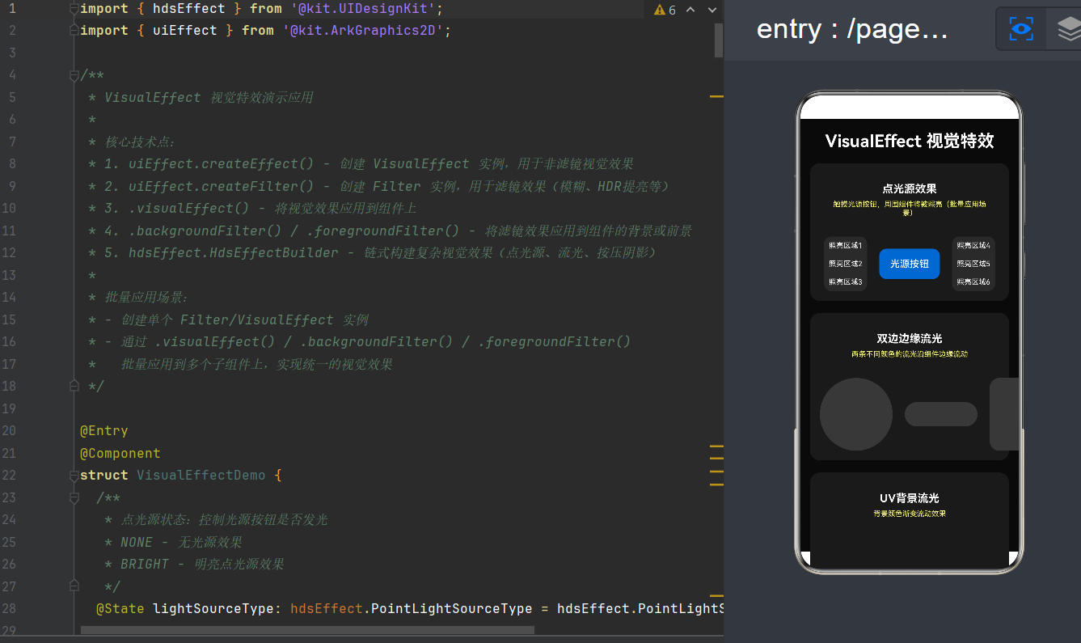
Task: Click the editor vertical scrollbar thumb
Action: click(x=719, y=40)
